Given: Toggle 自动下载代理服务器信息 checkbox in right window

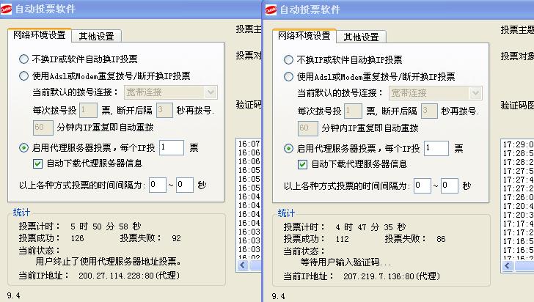Looking at the screenshot, I should point(302,164).
